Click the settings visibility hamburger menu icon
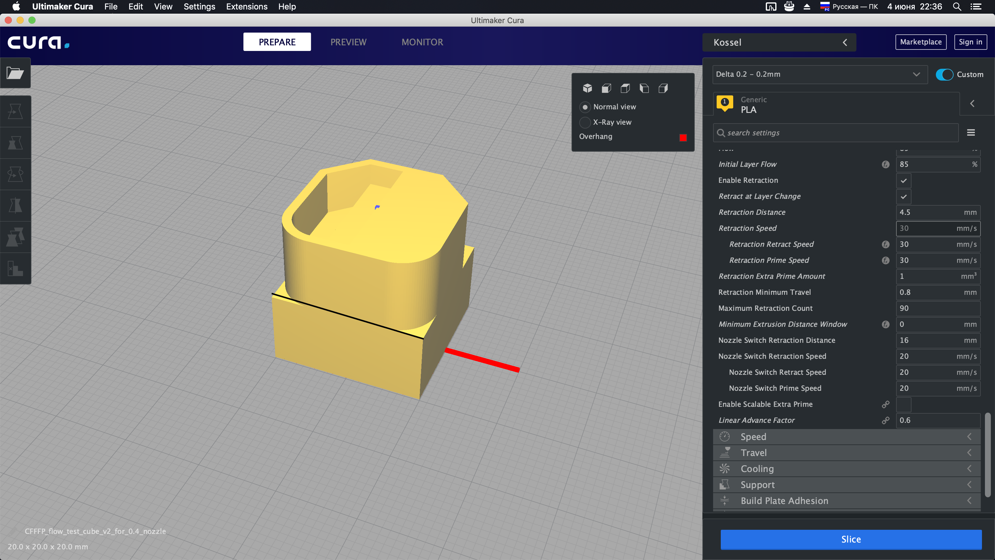This screenshot has width=995, height=560. [x=971, y=132]
